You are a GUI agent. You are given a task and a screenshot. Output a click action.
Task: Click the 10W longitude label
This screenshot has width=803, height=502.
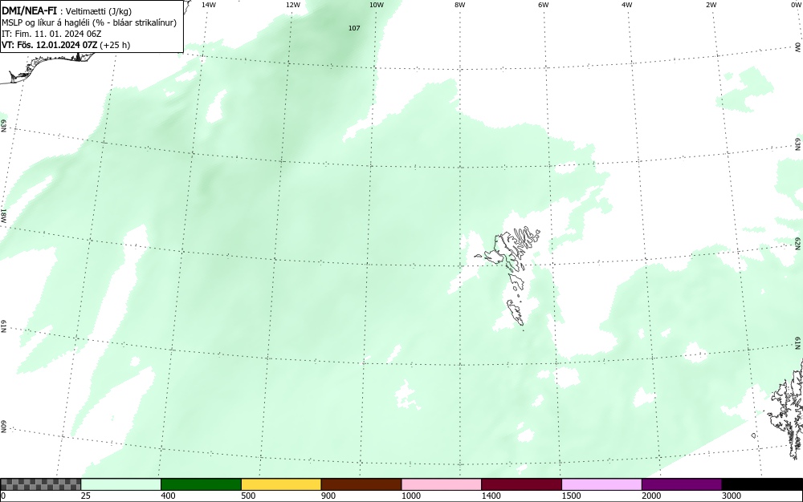point(377,5)
